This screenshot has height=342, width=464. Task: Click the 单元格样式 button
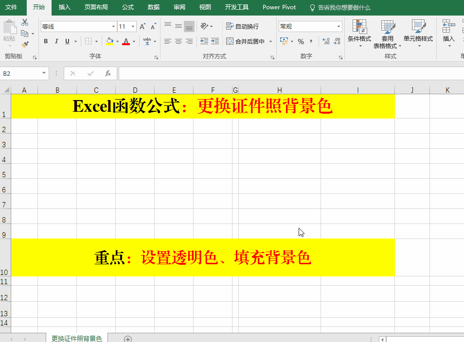418,34
